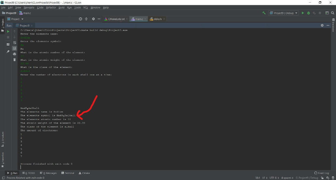Click the Run with Coverage toolbar icon

(314, 13)
